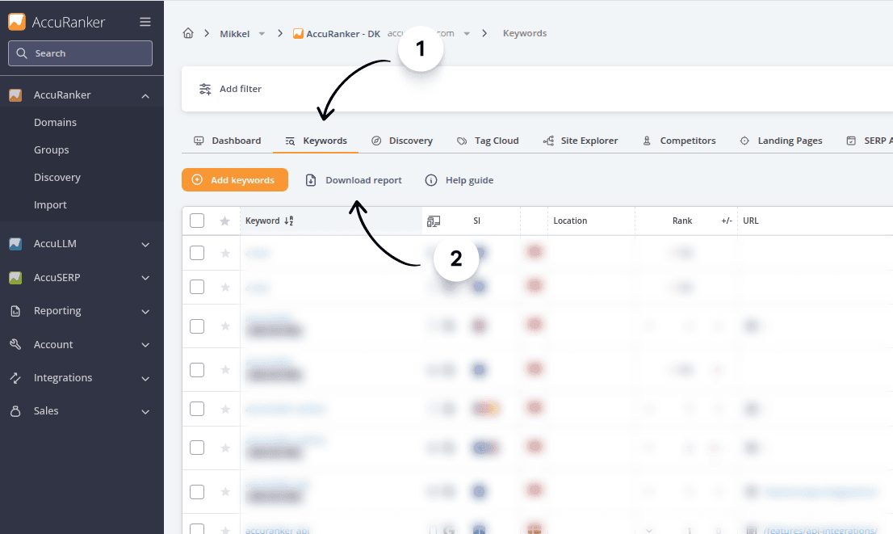The width and height of the screenshot is (893, 534).
Task: Click the Download report button
Action: pos(354,180)
